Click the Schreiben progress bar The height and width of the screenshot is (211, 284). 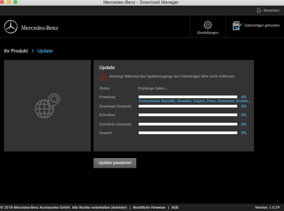point(188,115)
